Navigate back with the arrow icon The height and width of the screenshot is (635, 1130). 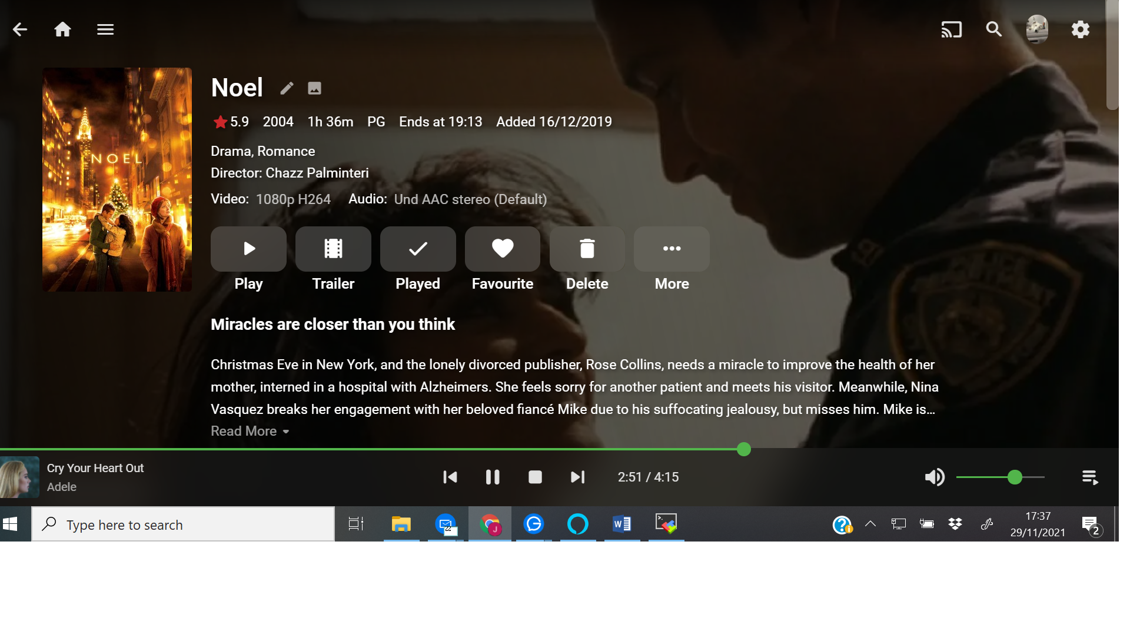tap(20, 29)
